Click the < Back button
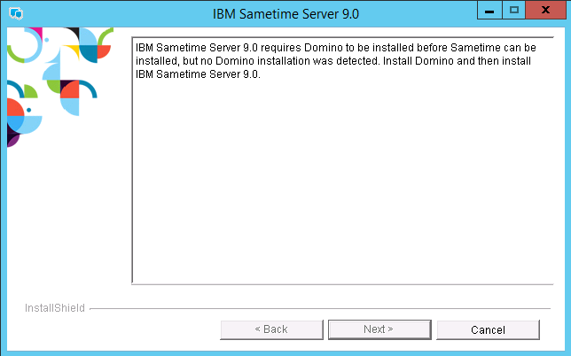The image size is (571, 356). tap(271, 329)
